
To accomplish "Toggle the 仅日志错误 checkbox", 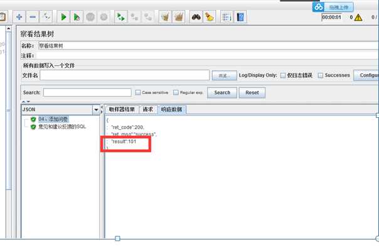I will [x=283, y=75].
